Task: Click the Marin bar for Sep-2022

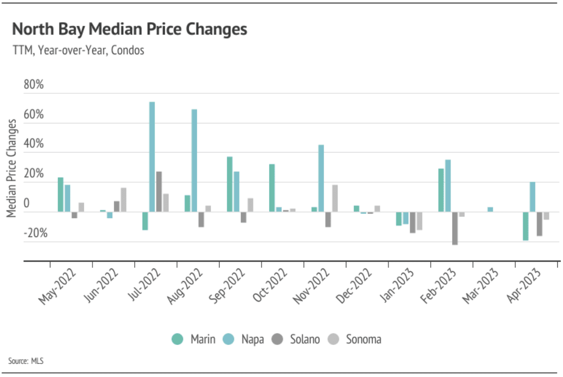Action: pyautogui.click(x=230, y=184)
